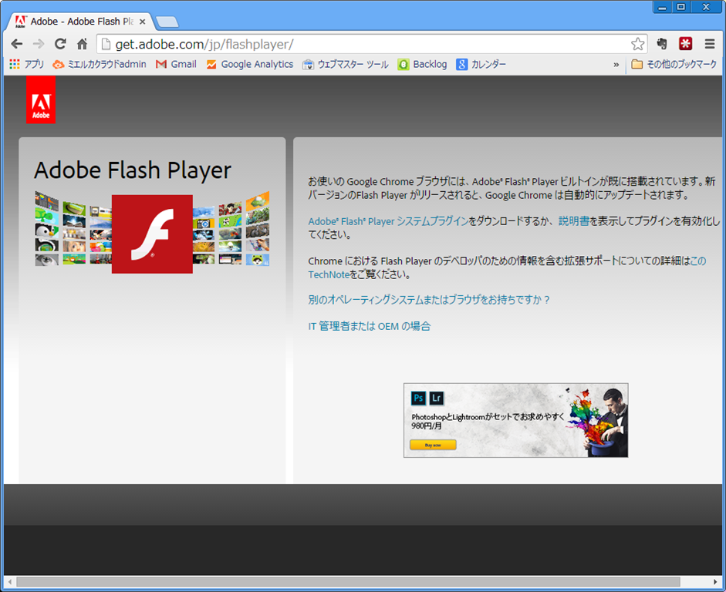Click 別のオペレーティングシステムまたはブラウザをお持ちですか？ link
The height and width of the screenshot is (592, 726).
pyautogui.click(x=429, y=300)
